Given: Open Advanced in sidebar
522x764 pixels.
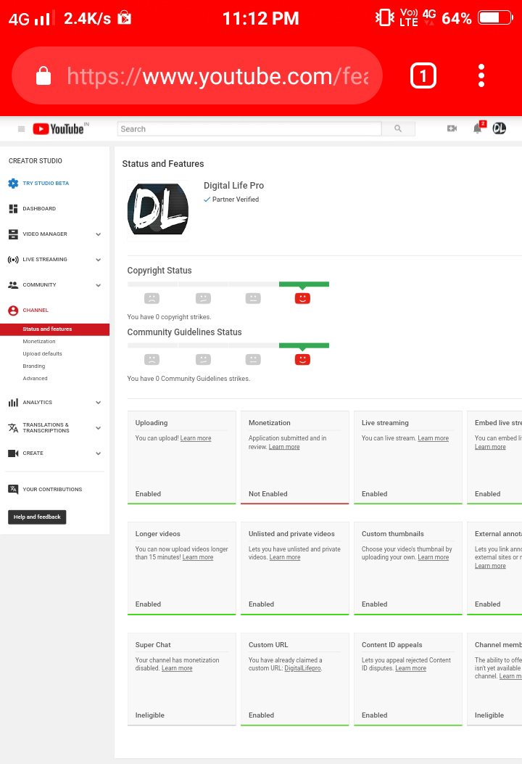Looking at the screenshot, I should point(35,379).
